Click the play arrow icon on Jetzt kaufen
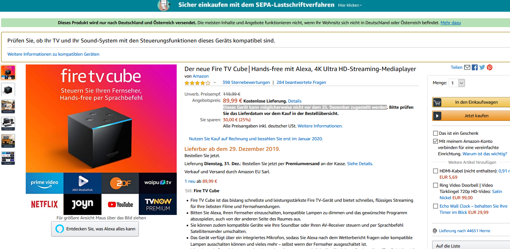 437,116
